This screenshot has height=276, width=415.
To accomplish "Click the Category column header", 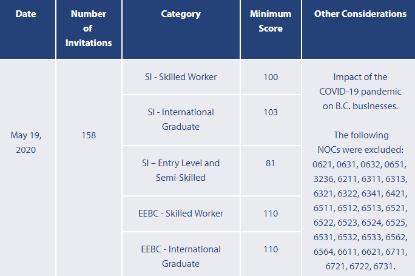I will [x=180, y=14].
